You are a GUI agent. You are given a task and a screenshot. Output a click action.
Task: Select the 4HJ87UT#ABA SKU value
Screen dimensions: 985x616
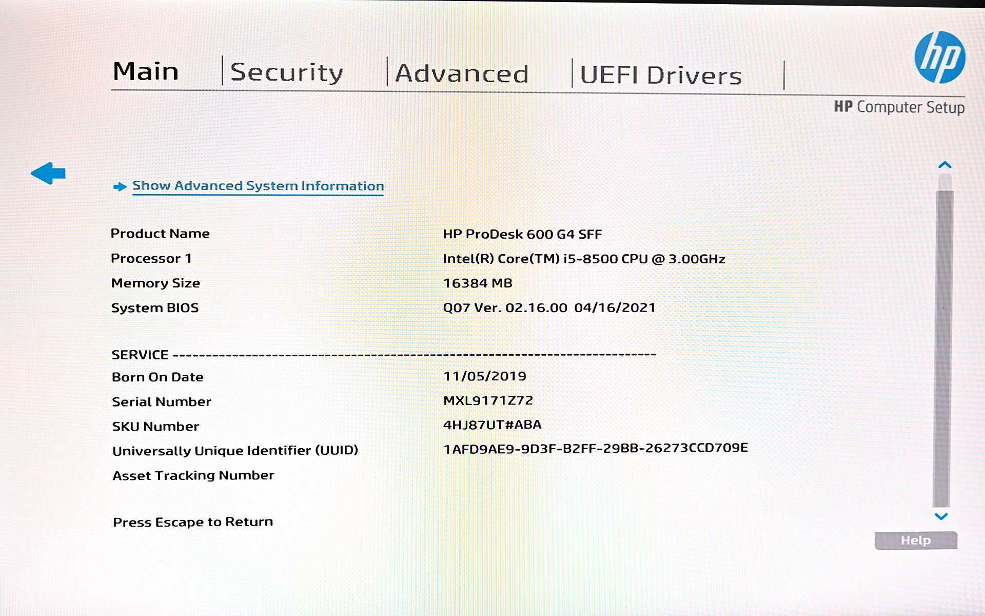pyautogui.click(x=492, y=425)
